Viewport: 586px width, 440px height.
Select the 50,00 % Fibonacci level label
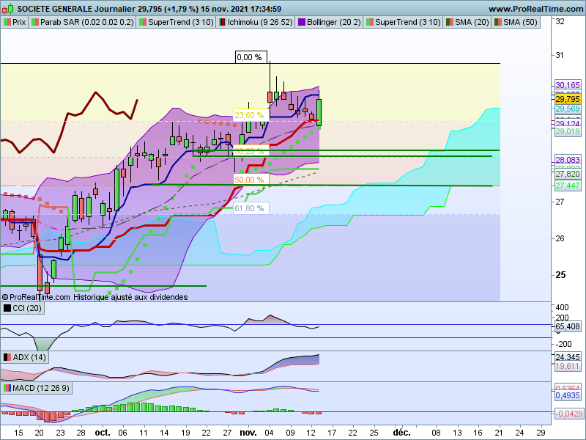[x=251, y=180]
